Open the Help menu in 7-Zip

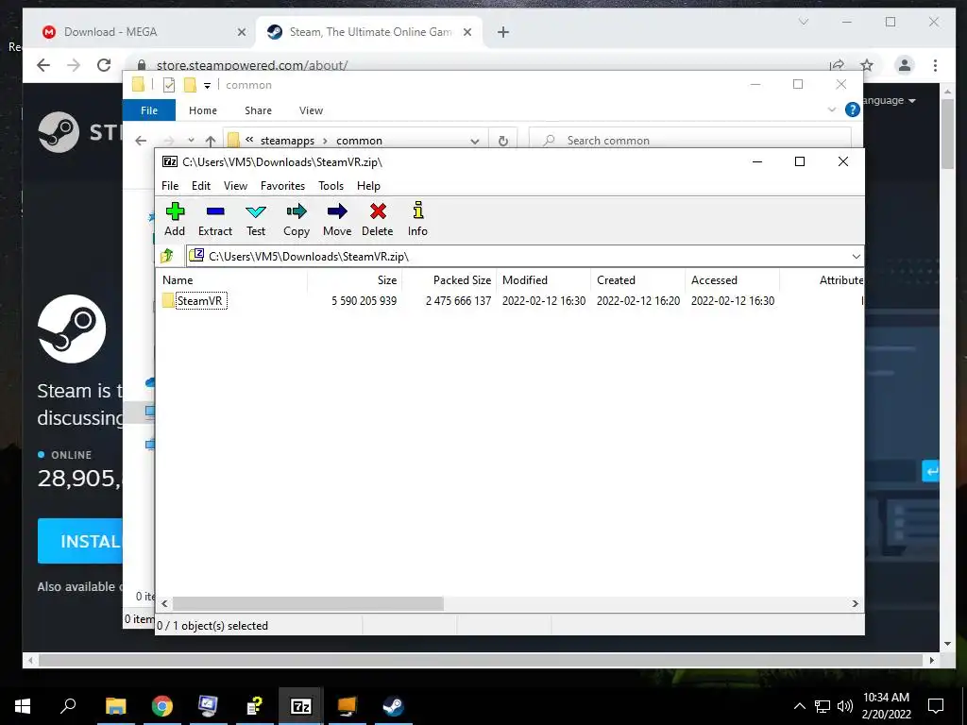pyautogui.click(x=369, y=186)
